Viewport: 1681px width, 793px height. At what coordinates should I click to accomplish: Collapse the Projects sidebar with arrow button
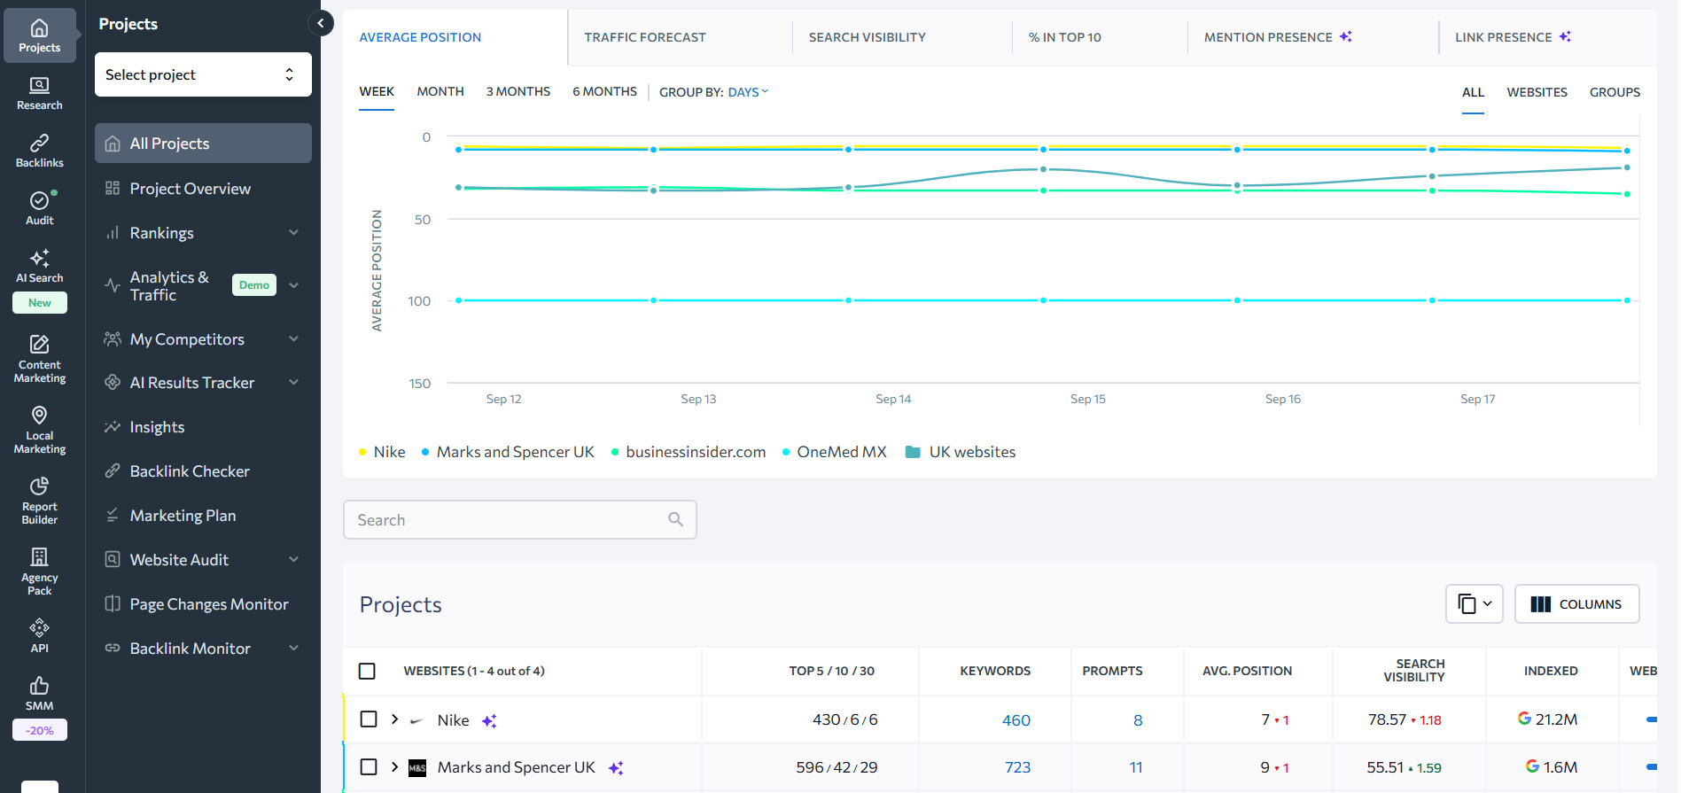click(321, 23)
